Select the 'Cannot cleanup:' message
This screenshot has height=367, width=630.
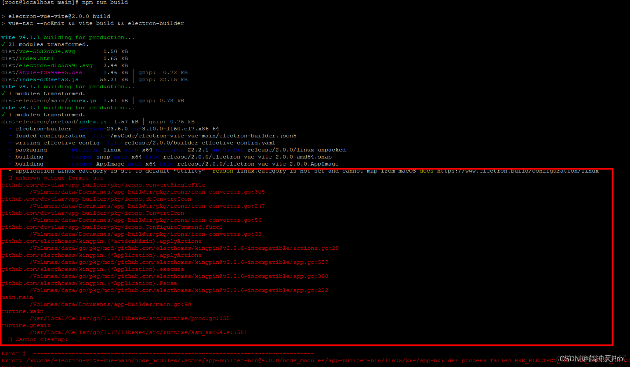point(38,339)
